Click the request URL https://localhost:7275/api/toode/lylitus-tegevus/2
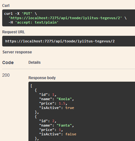Image resolution: width=135 pixels, height=141 pixels. [x=60, y=41]
